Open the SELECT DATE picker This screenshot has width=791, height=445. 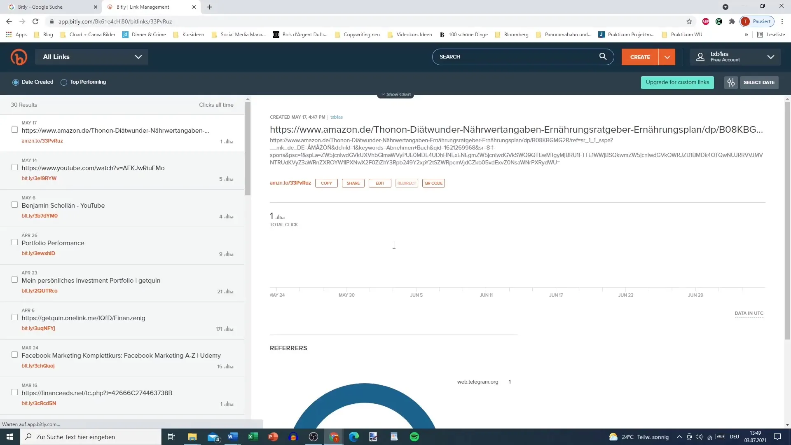pyautogui.click(x=759, y=82)
